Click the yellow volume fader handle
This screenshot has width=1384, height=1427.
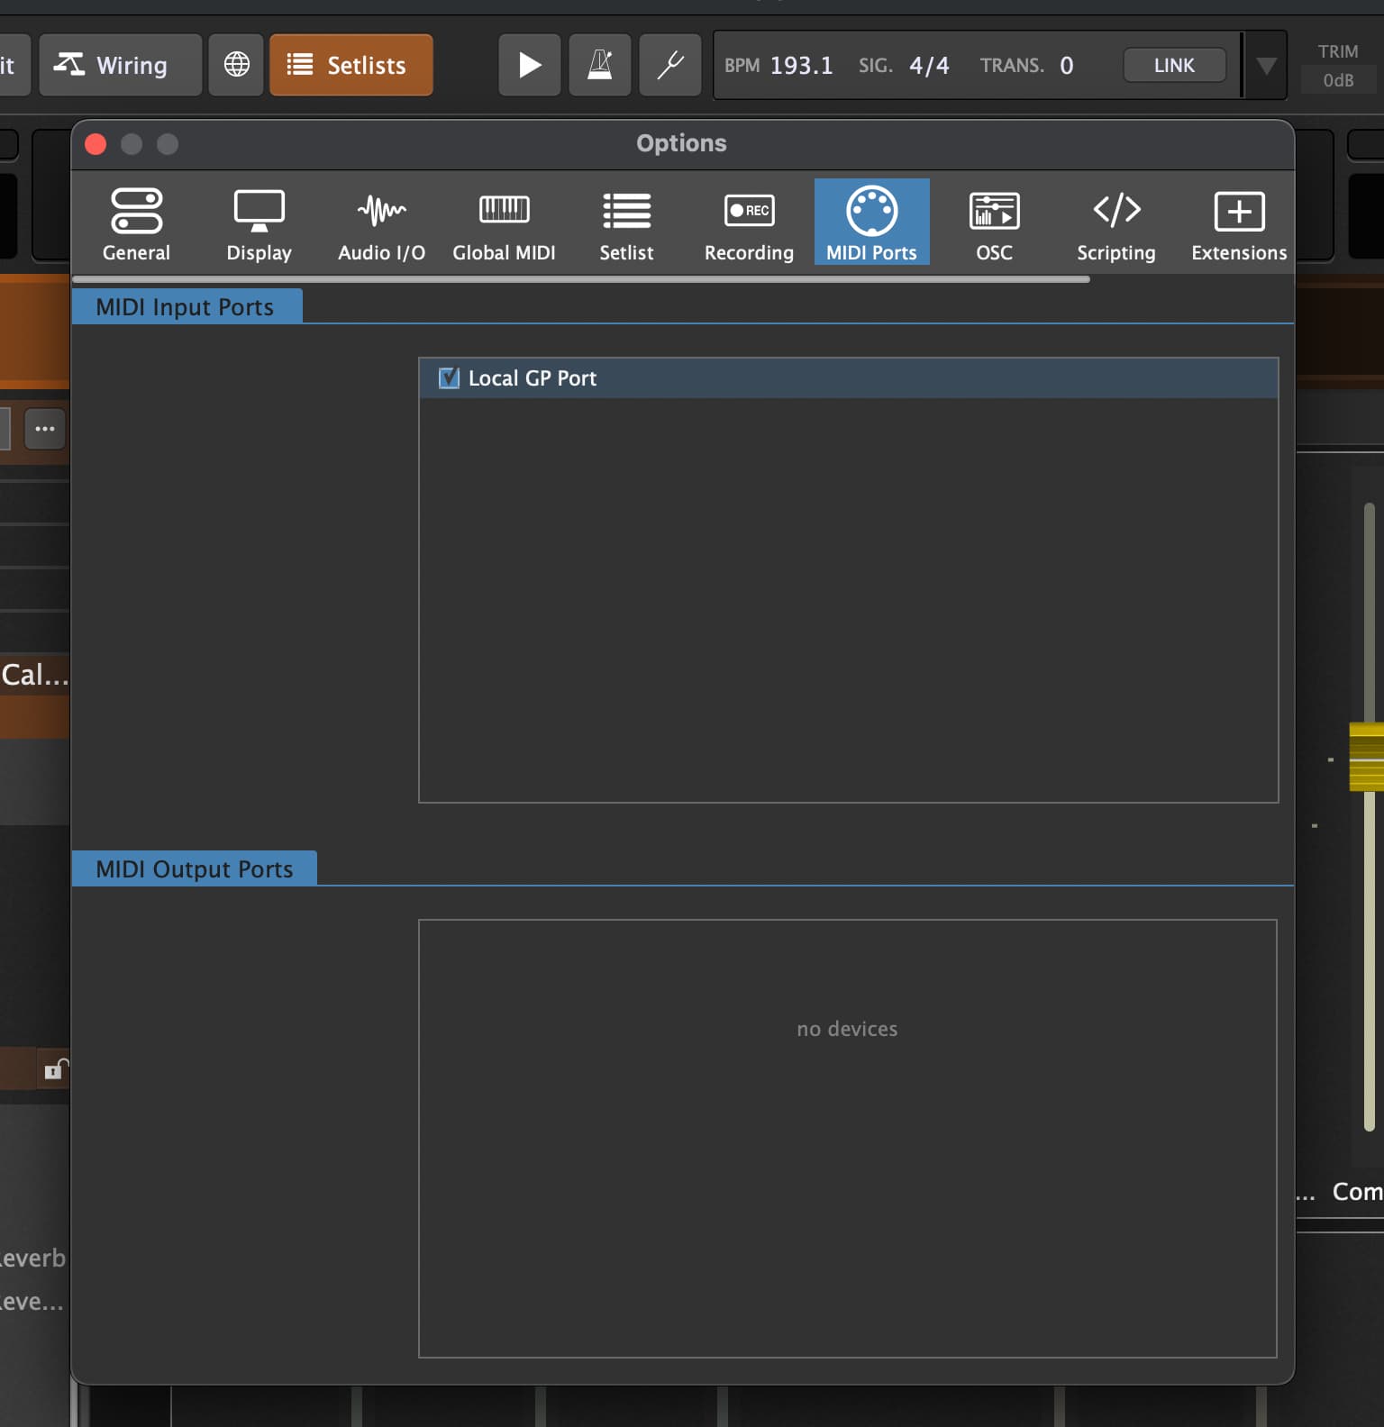pyautogui.click(x=1366, y=757)
